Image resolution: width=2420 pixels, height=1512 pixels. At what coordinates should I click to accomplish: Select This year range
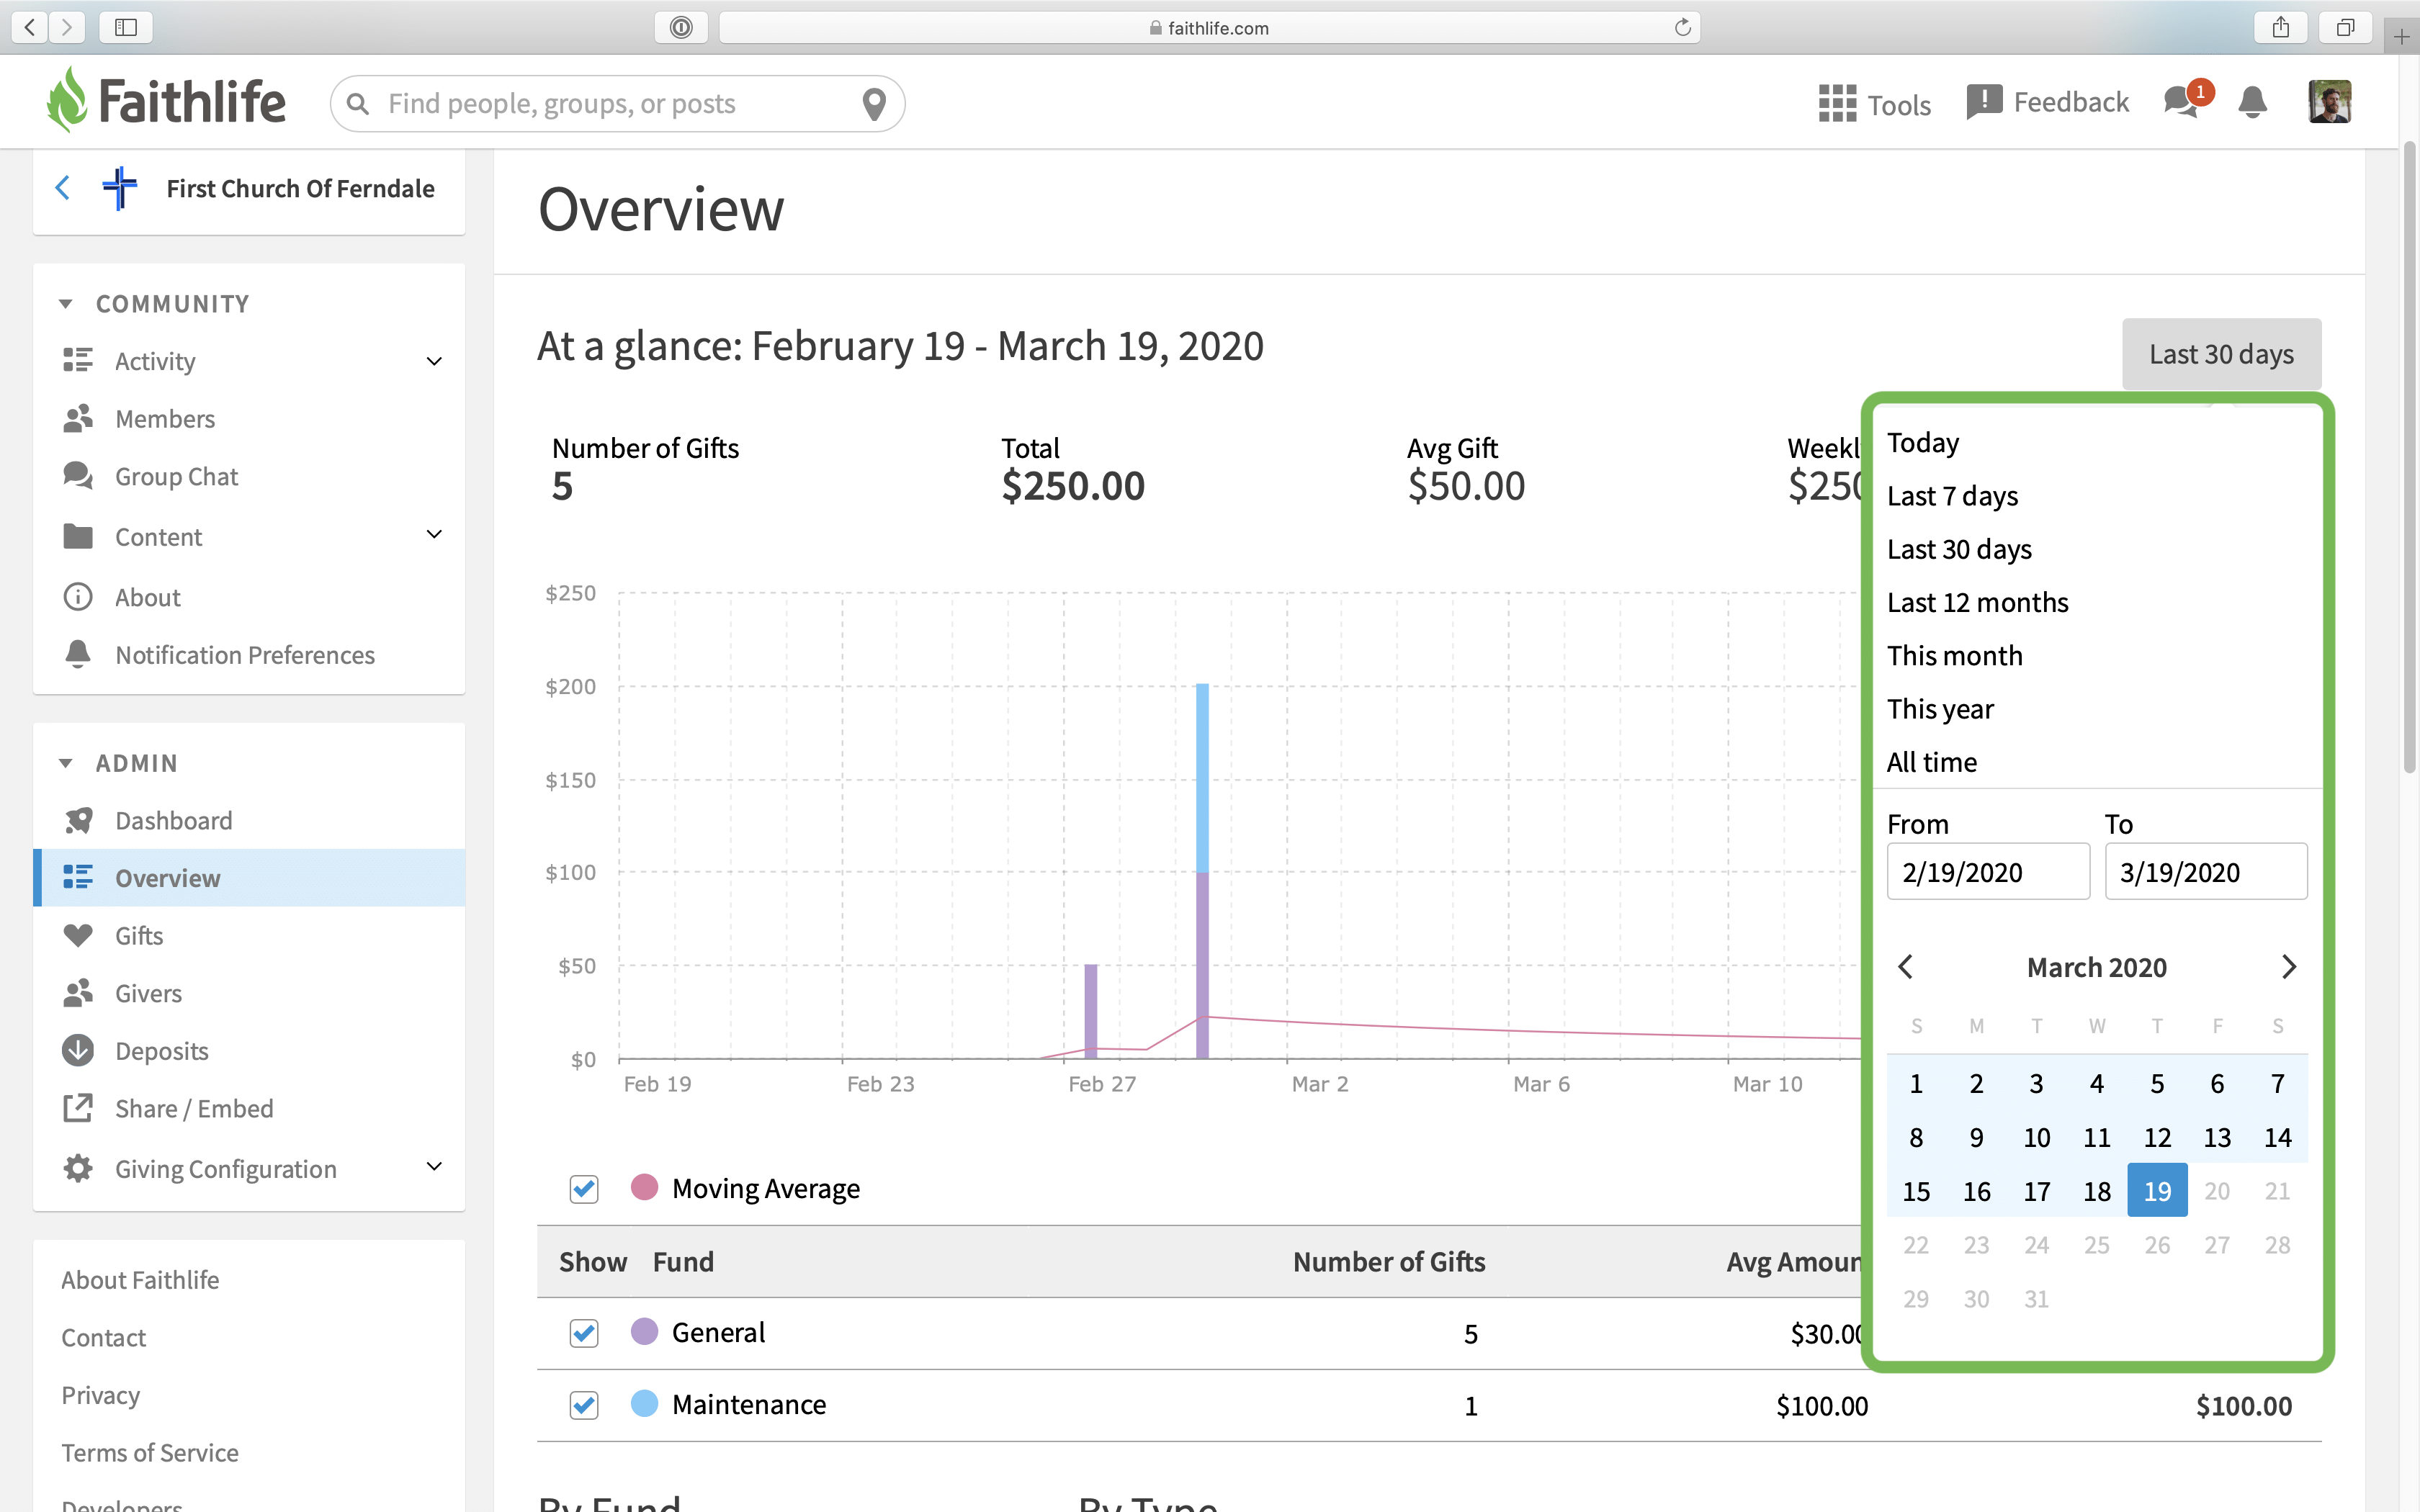(1940, 709)
